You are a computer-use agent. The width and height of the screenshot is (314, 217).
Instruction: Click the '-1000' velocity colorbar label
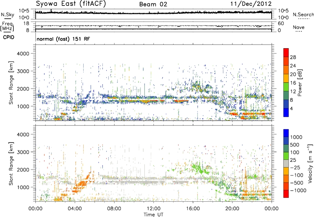point(298,190)
